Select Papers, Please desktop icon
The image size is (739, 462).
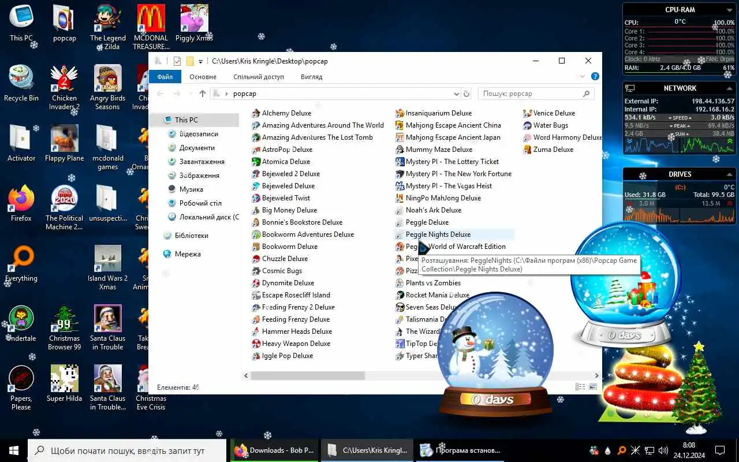click(21, 388)
